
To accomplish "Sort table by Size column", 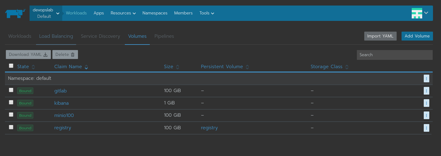I will coord(172,67).
